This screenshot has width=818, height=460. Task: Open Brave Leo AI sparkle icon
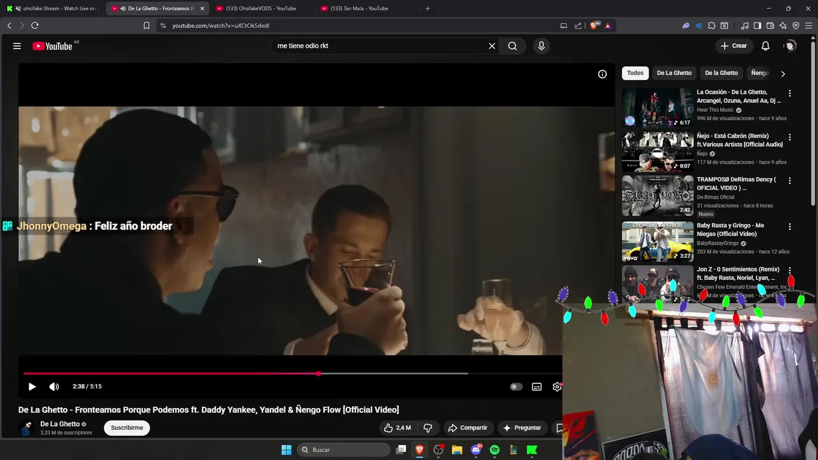coord(783,26)
